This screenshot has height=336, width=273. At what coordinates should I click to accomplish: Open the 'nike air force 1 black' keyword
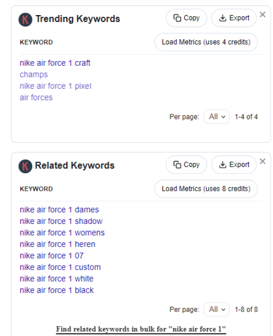[56, 290]
